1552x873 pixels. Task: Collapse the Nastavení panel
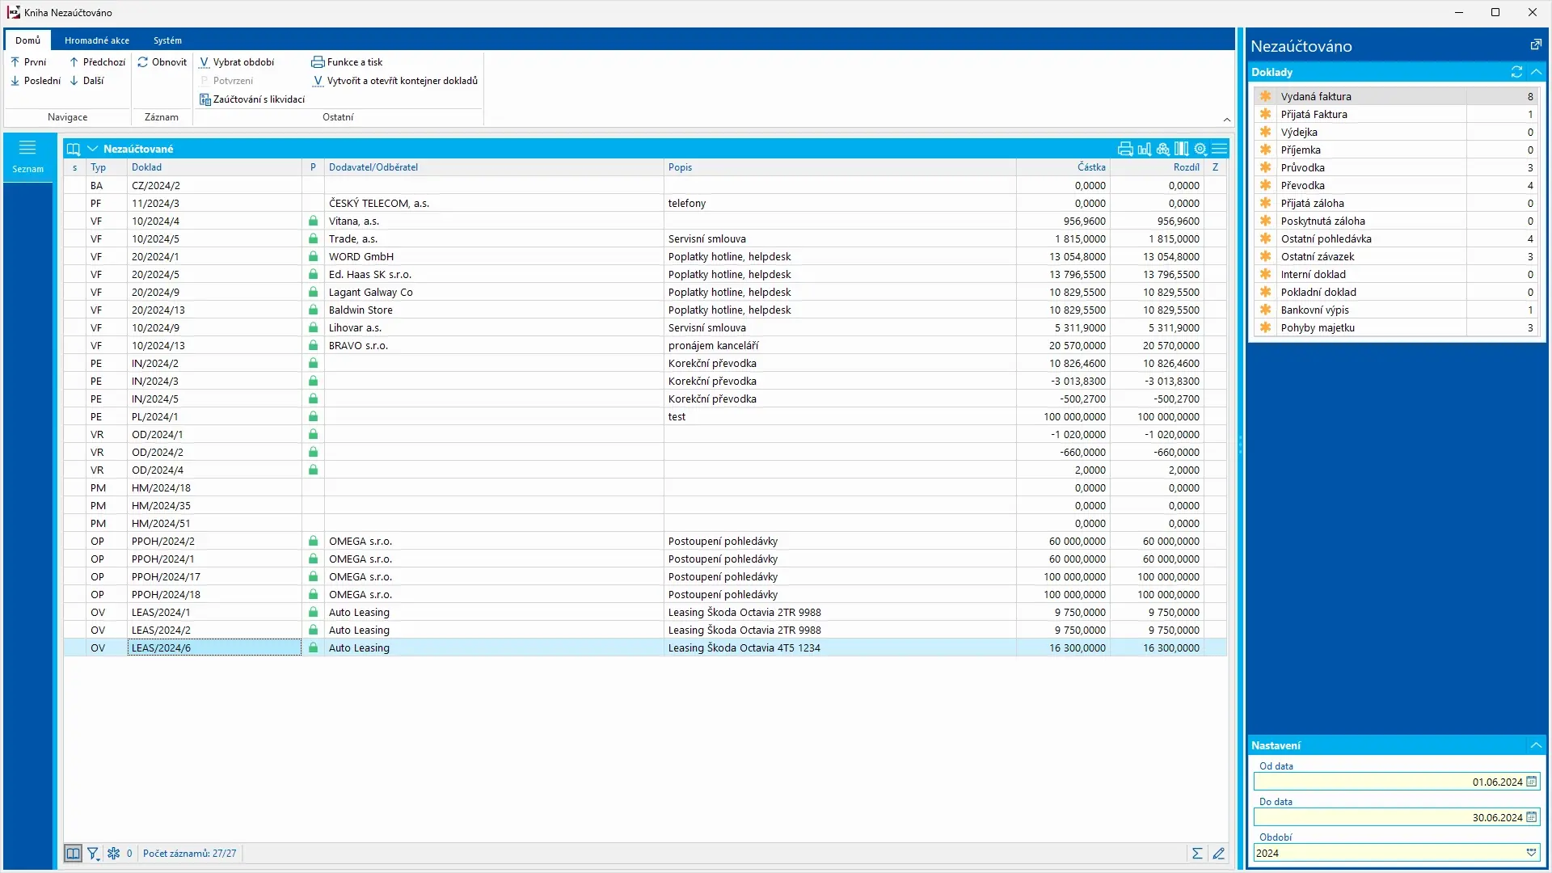(x=1536, y=745)
